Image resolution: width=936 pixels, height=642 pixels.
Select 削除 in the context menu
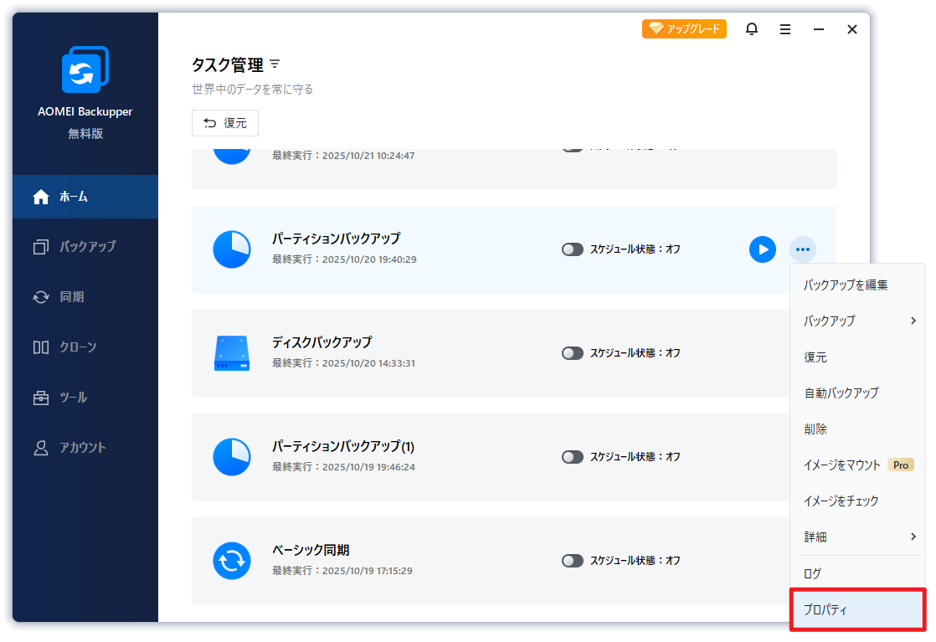[857, 429]
